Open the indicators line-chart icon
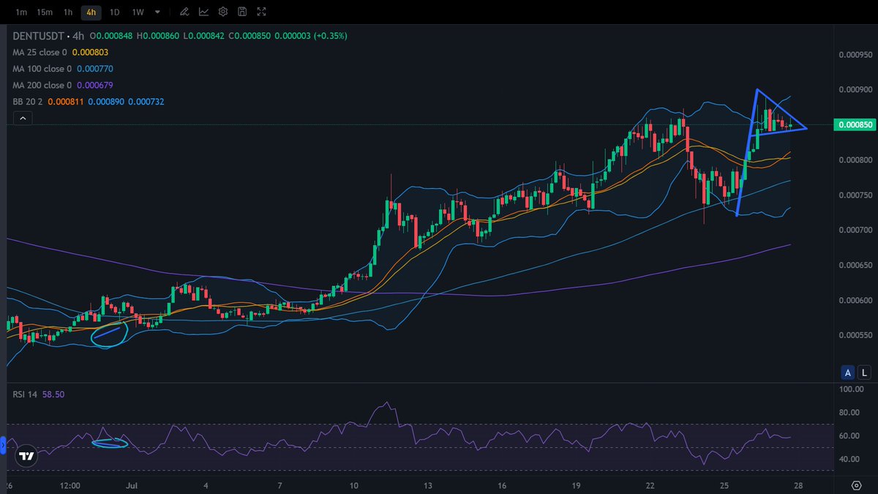This screenshot has width=878, height=494. point(203,12)
